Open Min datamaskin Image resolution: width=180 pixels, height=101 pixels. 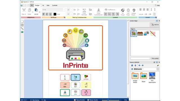click(152, 78)
